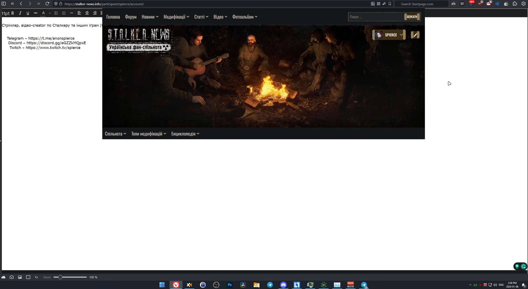This screenshot has width=528, height=289.
Task: Open the tab tiling icon
Action: (28, 277)
